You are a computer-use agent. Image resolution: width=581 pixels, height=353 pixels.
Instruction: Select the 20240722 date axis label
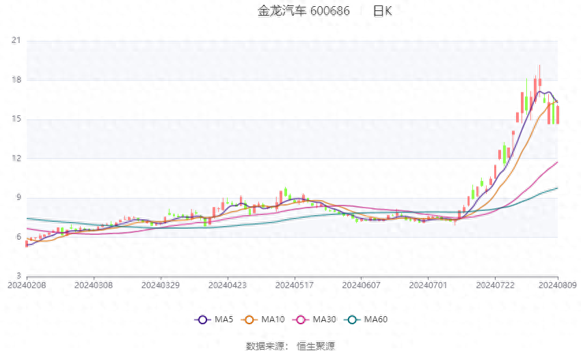click(x=495, y=285)
